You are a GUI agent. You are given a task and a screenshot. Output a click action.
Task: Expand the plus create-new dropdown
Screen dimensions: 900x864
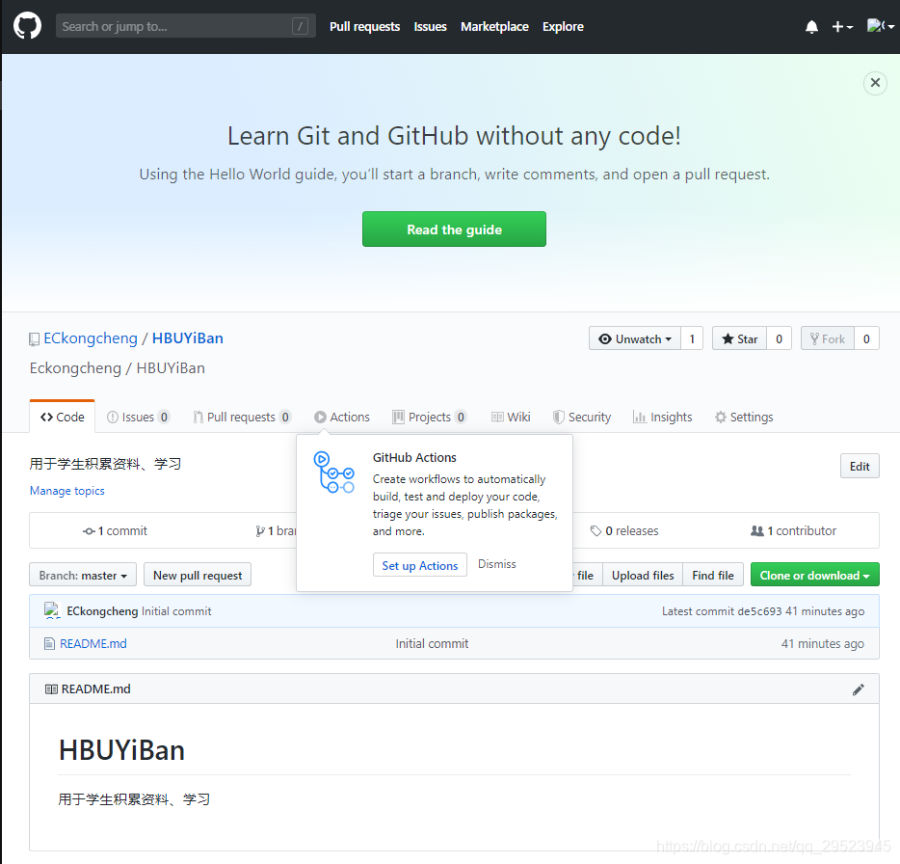coord(842,26)
